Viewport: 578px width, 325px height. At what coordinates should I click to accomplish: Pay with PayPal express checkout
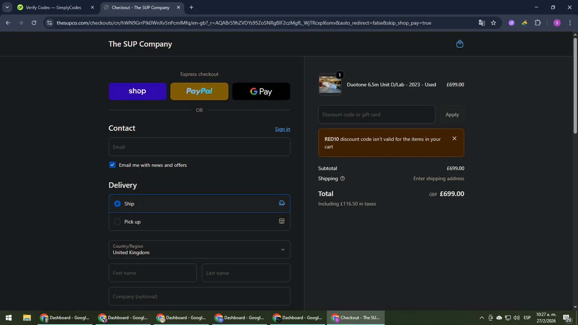[x=199, y=91]
